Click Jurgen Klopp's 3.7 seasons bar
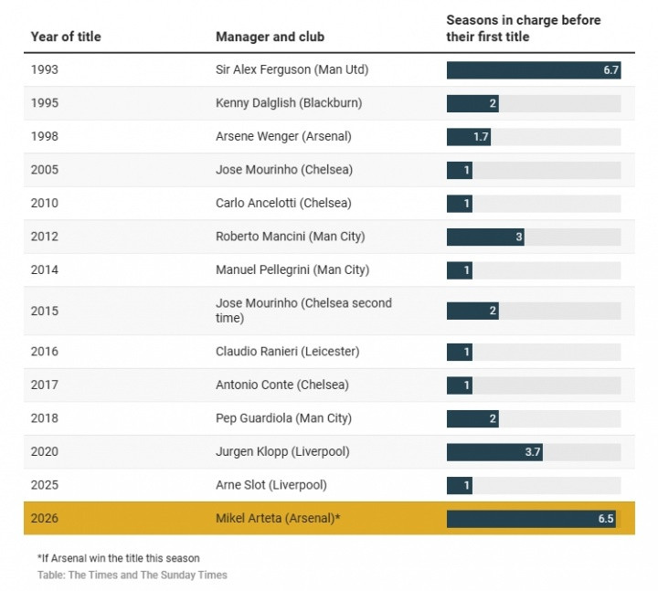This screenshot has width=658, height=591. tap(494, 451)
